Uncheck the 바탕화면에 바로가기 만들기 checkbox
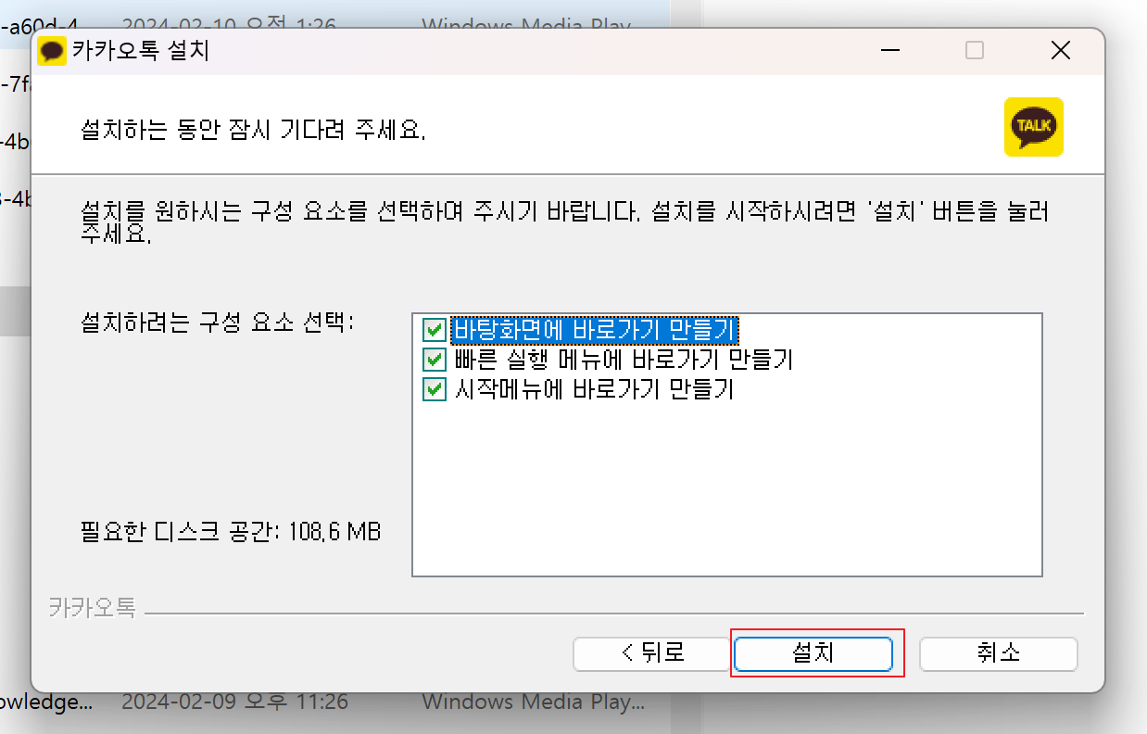1147x734 pixels. click(435, 330)
